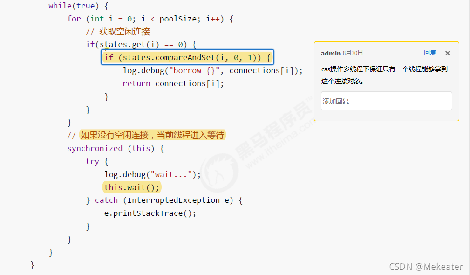The height and width of the screenshot is (275, 470).
Task: Click the 获取空闲连接 code comment
Action: point(118,32)
